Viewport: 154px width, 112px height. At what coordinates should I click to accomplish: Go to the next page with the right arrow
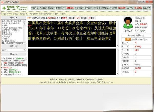[146, 40]
